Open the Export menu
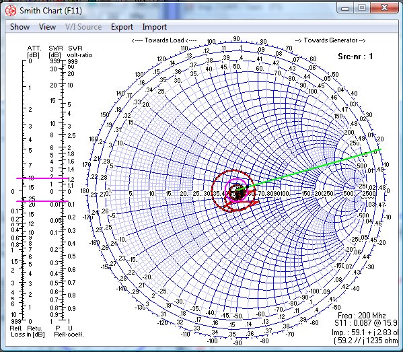Image resolution: width=403 pixels, height=352 pixels. click(x=122, y=27)
